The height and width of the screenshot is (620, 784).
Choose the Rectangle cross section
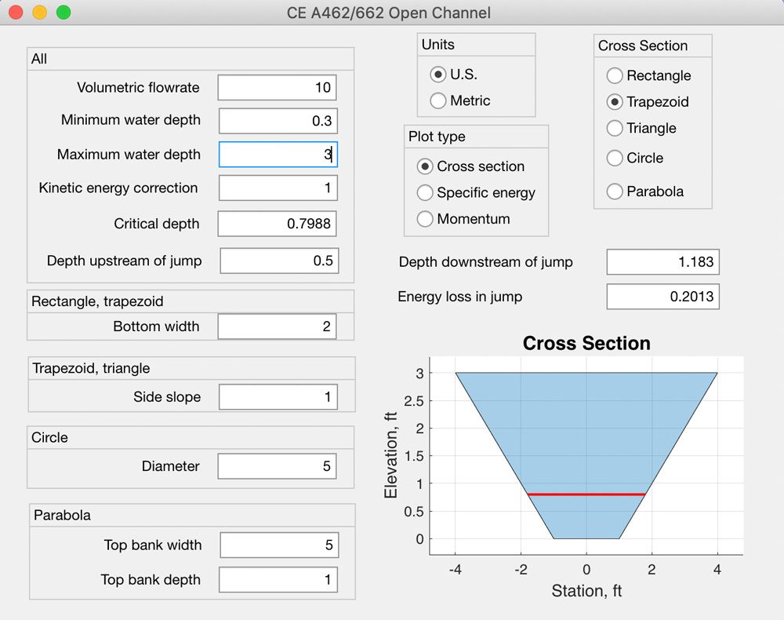(615, 75)
